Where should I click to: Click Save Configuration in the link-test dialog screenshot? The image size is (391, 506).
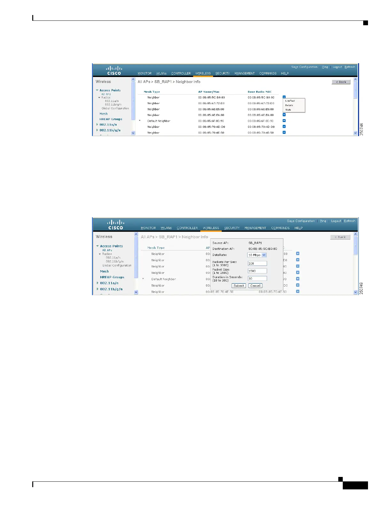point(301,221)
